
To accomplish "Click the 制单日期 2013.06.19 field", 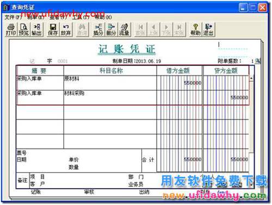I will (137, 61).
